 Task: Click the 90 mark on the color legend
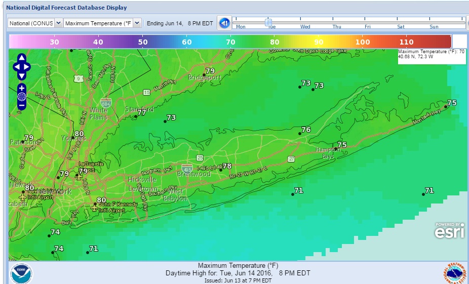[x=319, y=42]
